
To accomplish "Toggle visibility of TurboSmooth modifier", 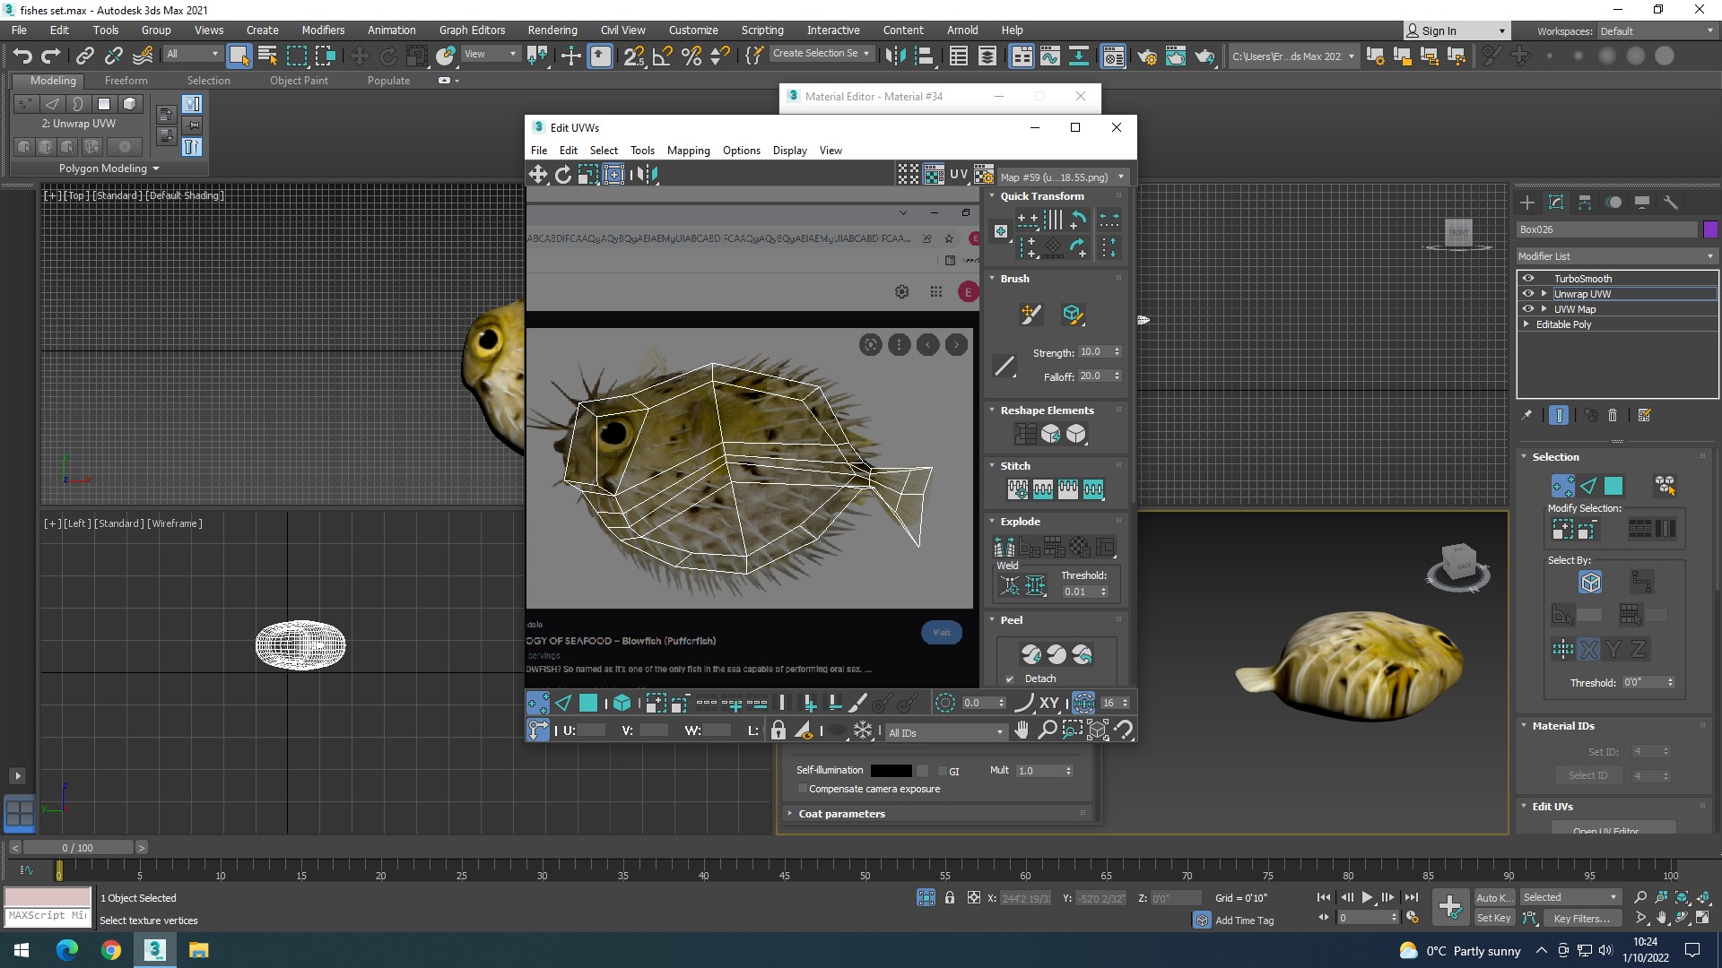I will click(1528, 279).
